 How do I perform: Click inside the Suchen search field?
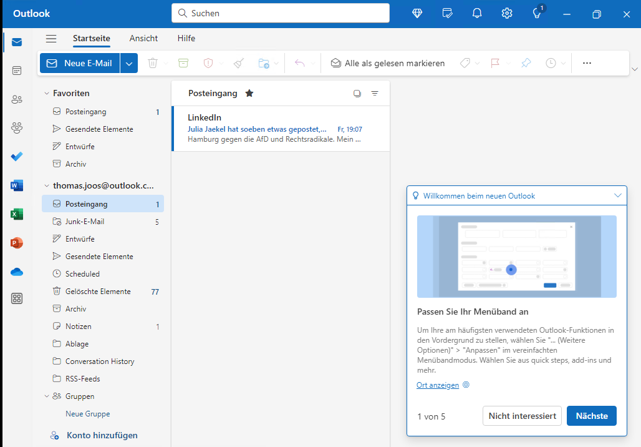pos(280,12)
